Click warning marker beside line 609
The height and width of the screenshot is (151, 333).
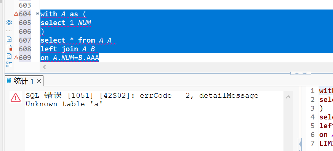point(16,57)
